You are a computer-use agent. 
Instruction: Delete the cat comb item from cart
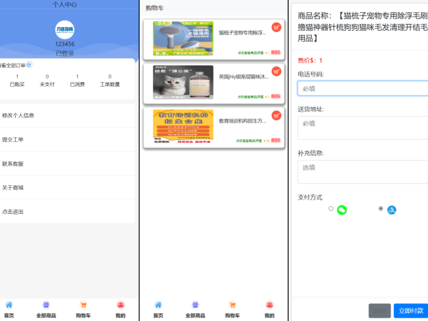tap(276, 53)
